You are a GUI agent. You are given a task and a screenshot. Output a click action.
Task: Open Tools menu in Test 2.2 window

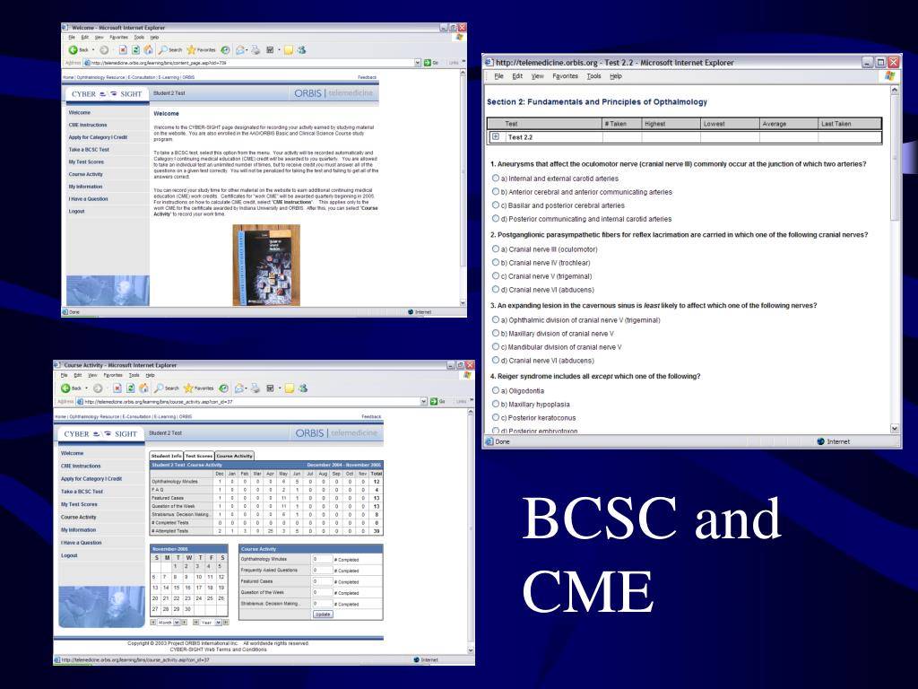coord(593,76)
